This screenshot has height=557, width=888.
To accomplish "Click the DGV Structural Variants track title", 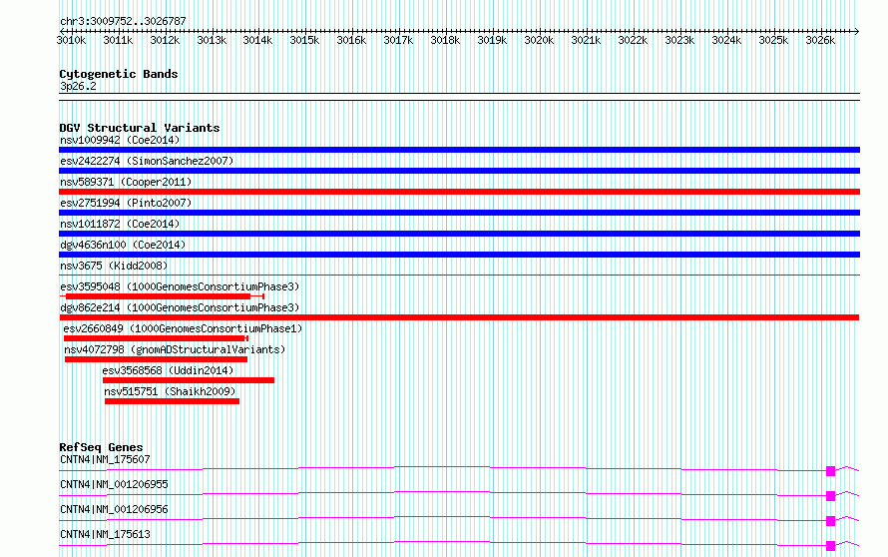I will pyautogui.click(x=140, y=128).
